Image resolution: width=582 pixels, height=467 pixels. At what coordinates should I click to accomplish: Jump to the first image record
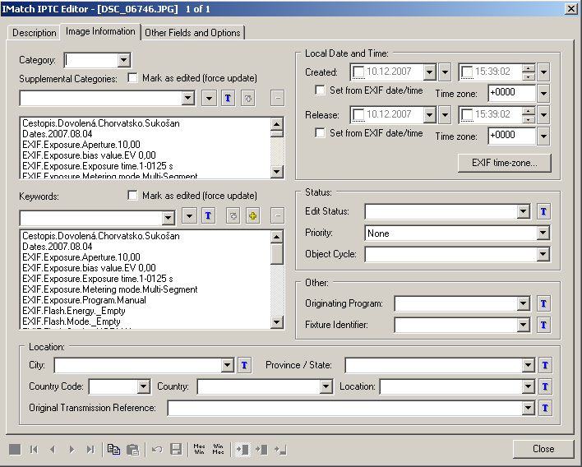pyautogui.click(x=35, y=450)
